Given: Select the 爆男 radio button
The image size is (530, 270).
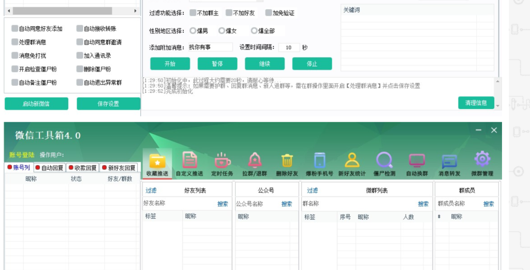Looking at the screenshot, I should point(193,31).
